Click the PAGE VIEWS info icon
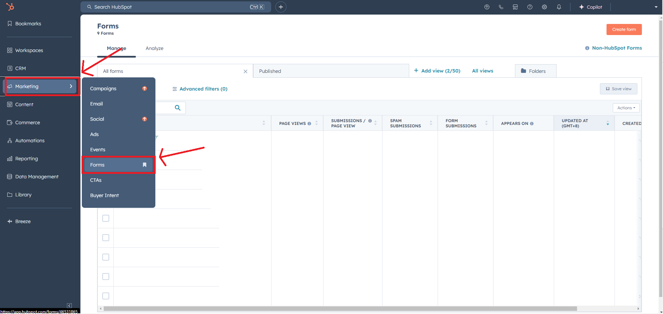The width and height of the screenshot is (663, 314). 309,124
